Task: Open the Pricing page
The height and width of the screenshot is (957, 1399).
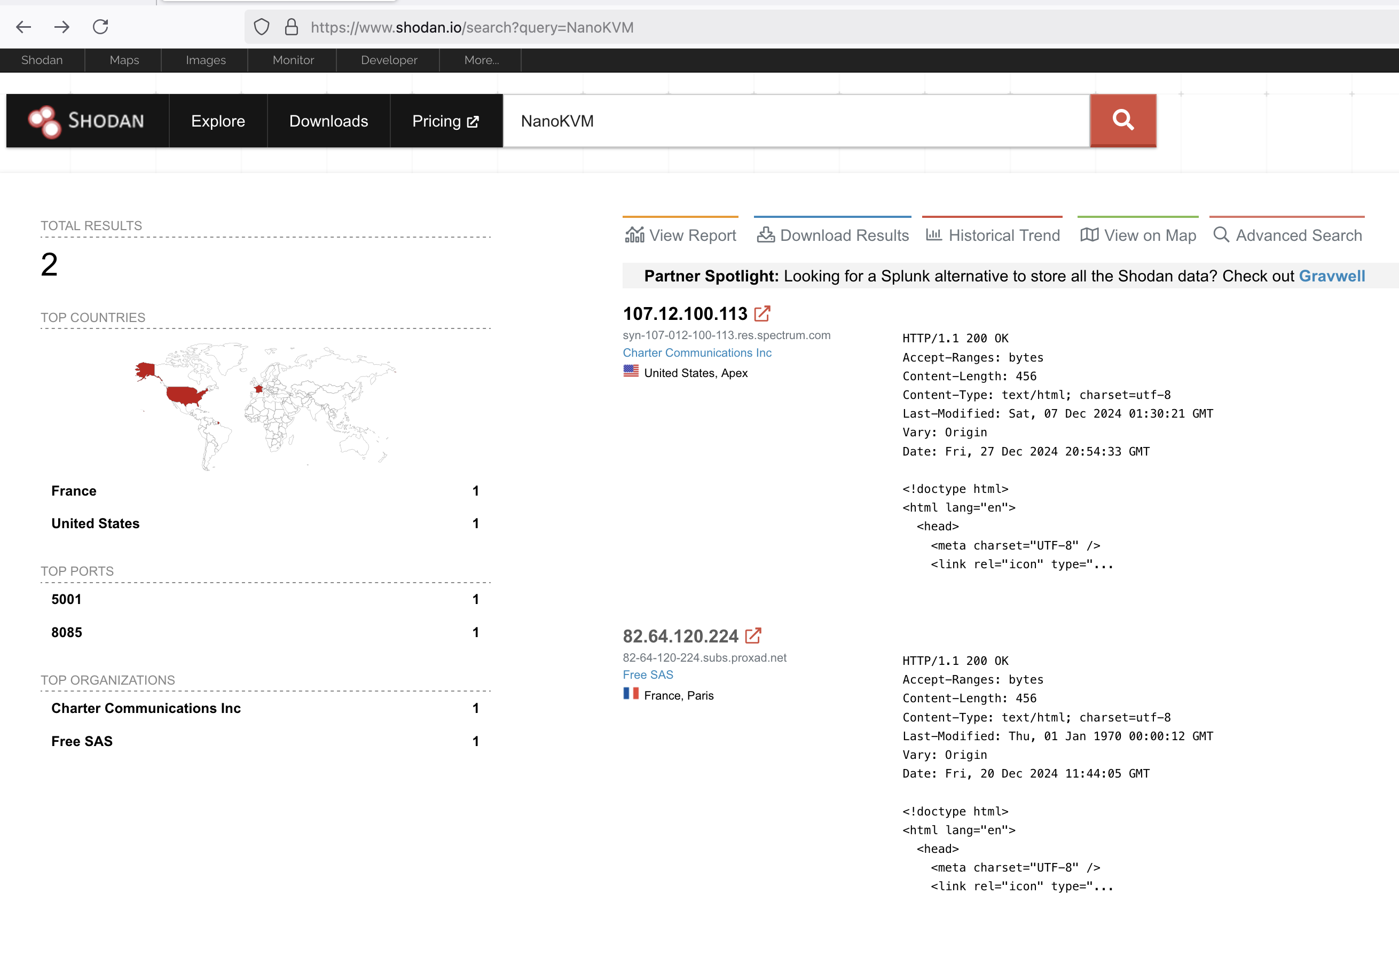Action: [446, 121]
